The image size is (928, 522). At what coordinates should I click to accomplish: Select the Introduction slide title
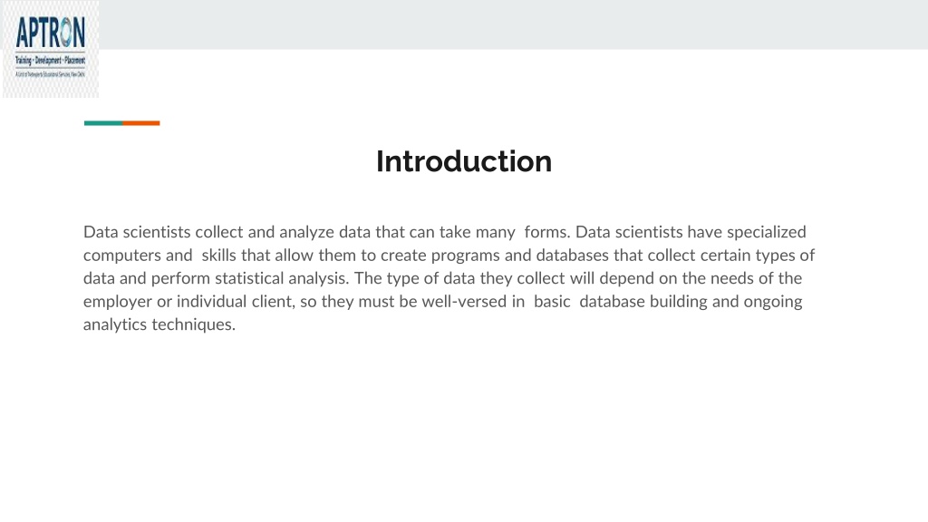click(464, 161)
